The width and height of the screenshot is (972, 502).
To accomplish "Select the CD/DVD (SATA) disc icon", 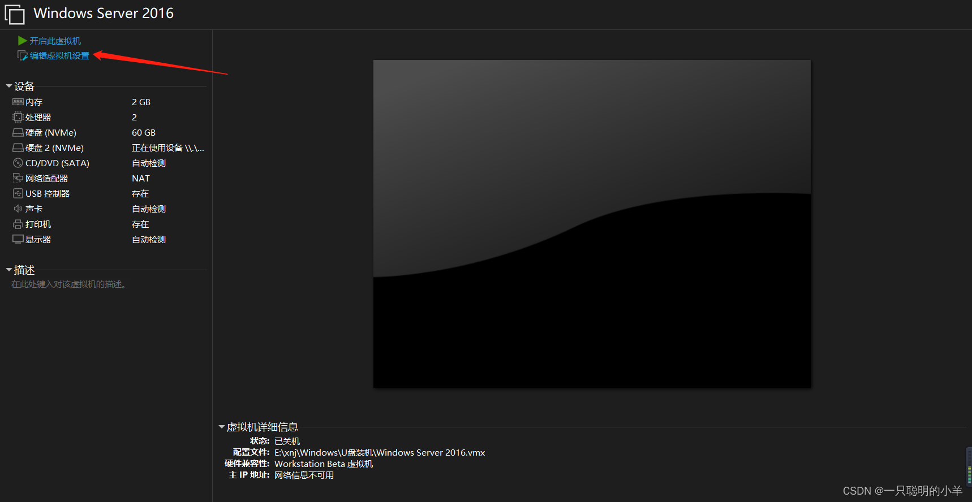I will (18, 163).
